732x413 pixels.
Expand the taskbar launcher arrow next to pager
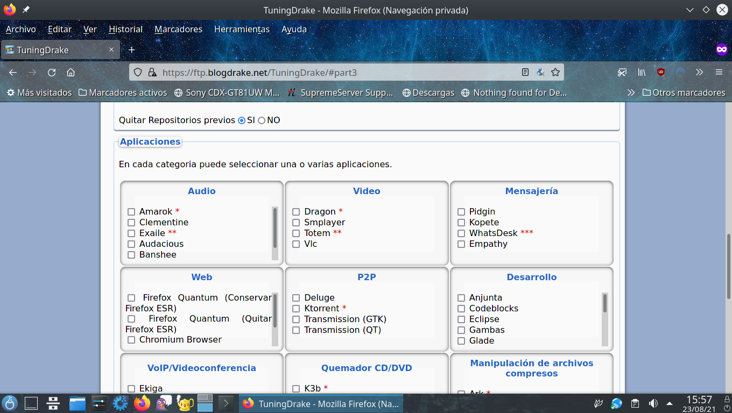click(227, 403)
